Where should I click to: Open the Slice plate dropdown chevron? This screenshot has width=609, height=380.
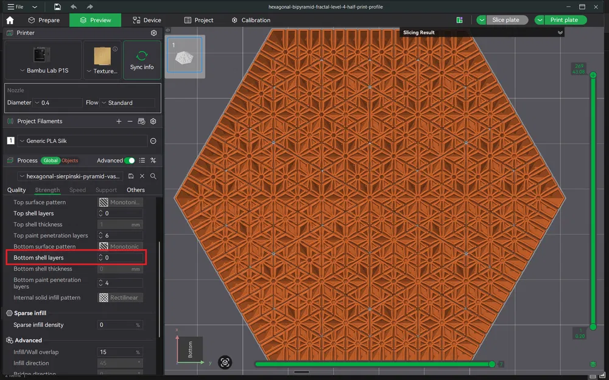pyautogui.click(x=481, y=19)
